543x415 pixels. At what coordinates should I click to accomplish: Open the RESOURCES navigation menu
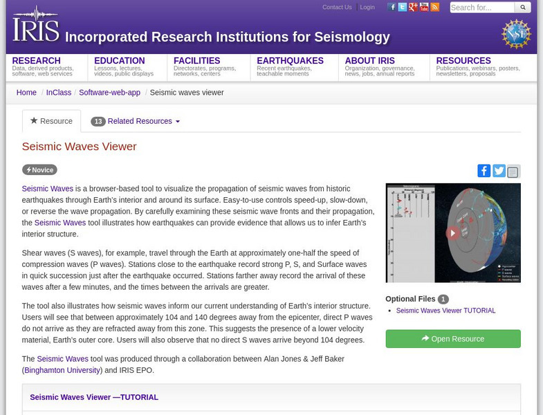click(463, 61)
